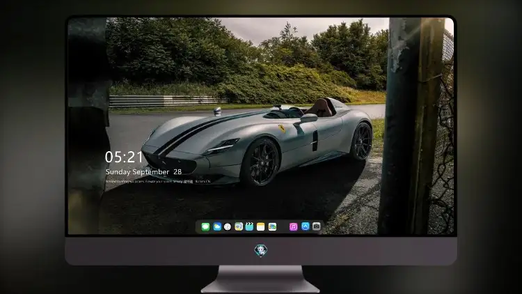Launch the yellow-blue document app in dock
This screenshot has width=522, height=294.
239,226
